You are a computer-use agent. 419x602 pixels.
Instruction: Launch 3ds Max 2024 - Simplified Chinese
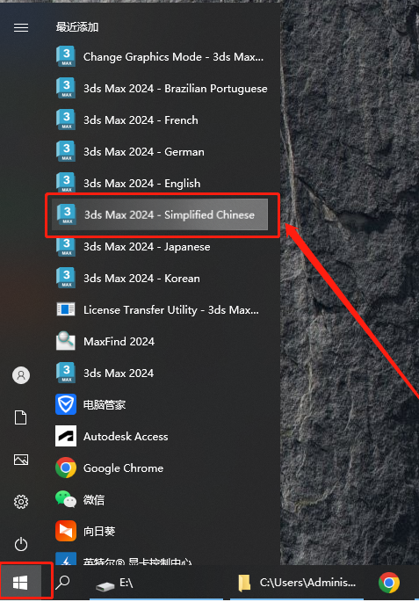[x=160, y=214]
